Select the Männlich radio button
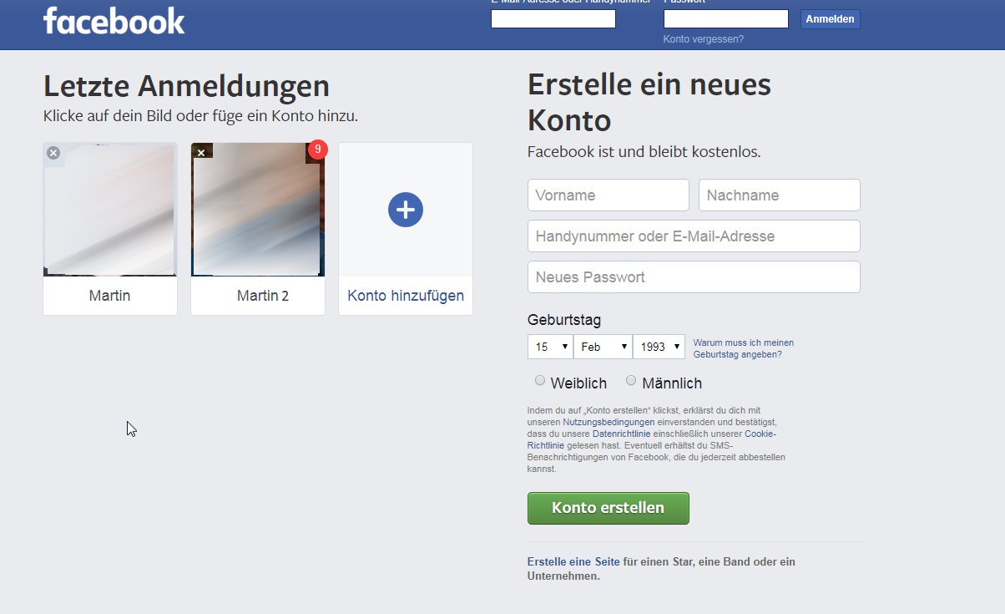This screenshot has height=614, width=1005. coord(631,381)
